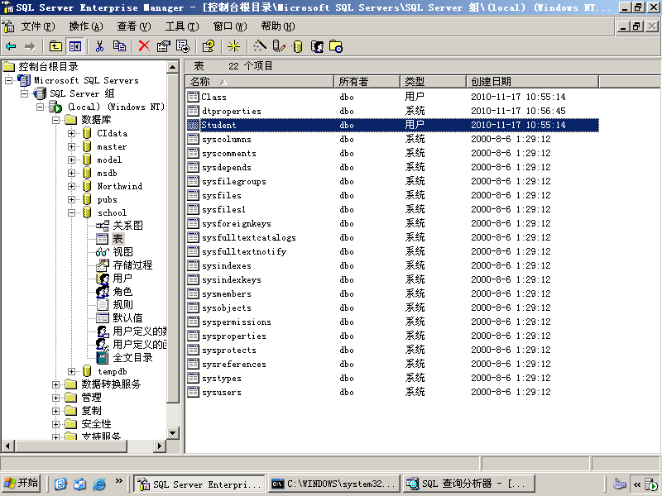Expand the Northwind database
The image size is (662, 496).
point(72,187)
